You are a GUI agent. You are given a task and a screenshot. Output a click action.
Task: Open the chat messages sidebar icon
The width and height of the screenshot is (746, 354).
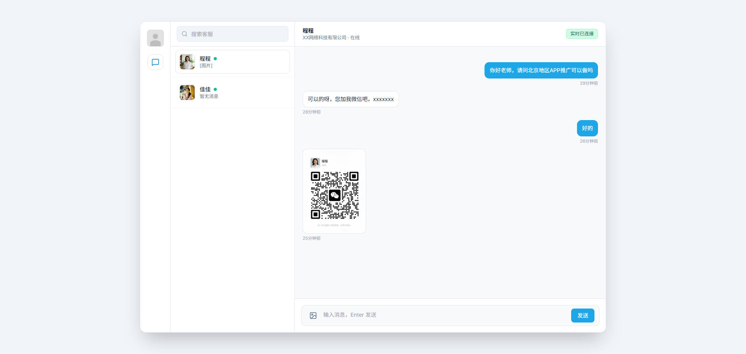(x=155, y=62)
